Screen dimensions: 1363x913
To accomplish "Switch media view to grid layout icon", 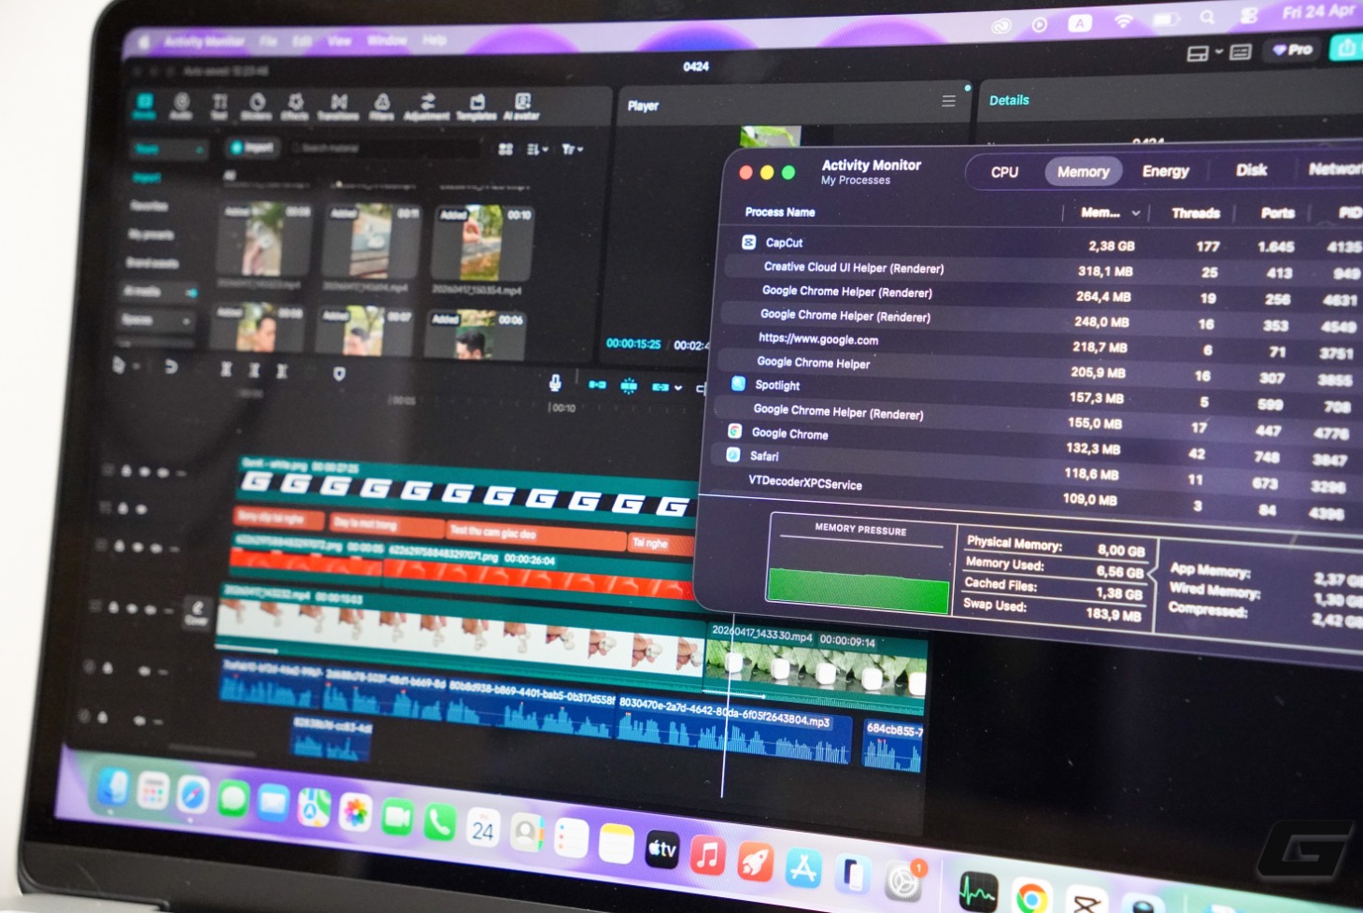I will pos(505,150).
